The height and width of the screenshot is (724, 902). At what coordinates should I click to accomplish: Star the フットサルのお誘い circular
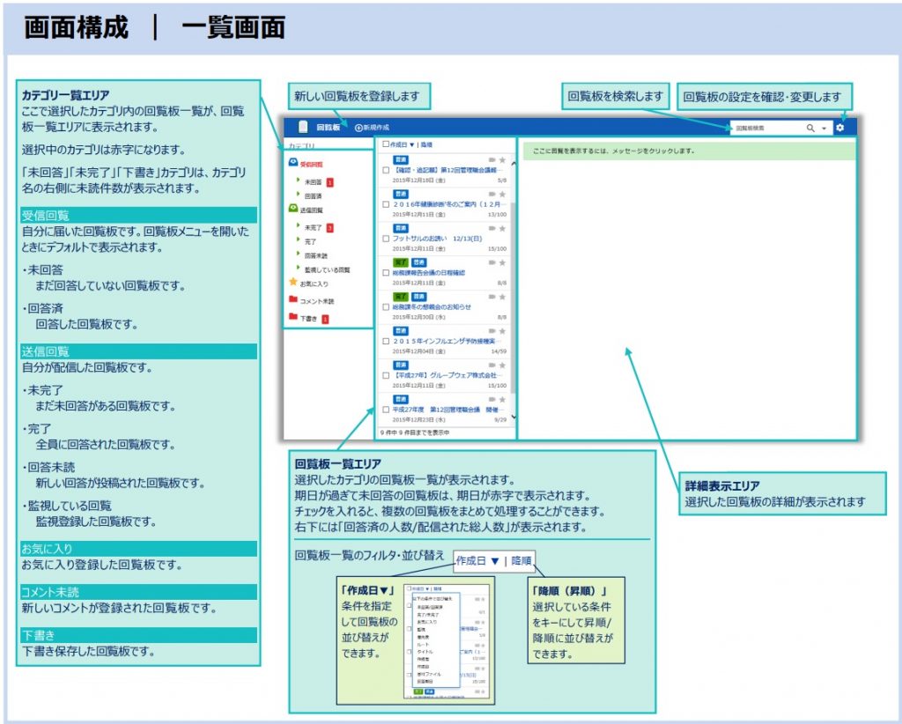coord(502,228)
